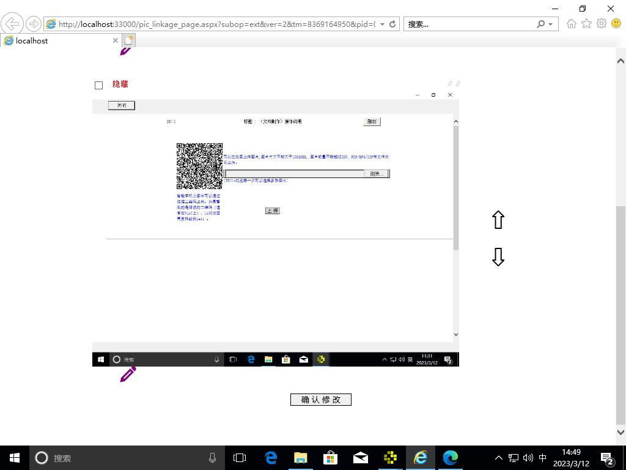Open Microsoft Edge from the Windows taskbar
This screenshot has width=626, height=470.
click(x=451, y=458)
